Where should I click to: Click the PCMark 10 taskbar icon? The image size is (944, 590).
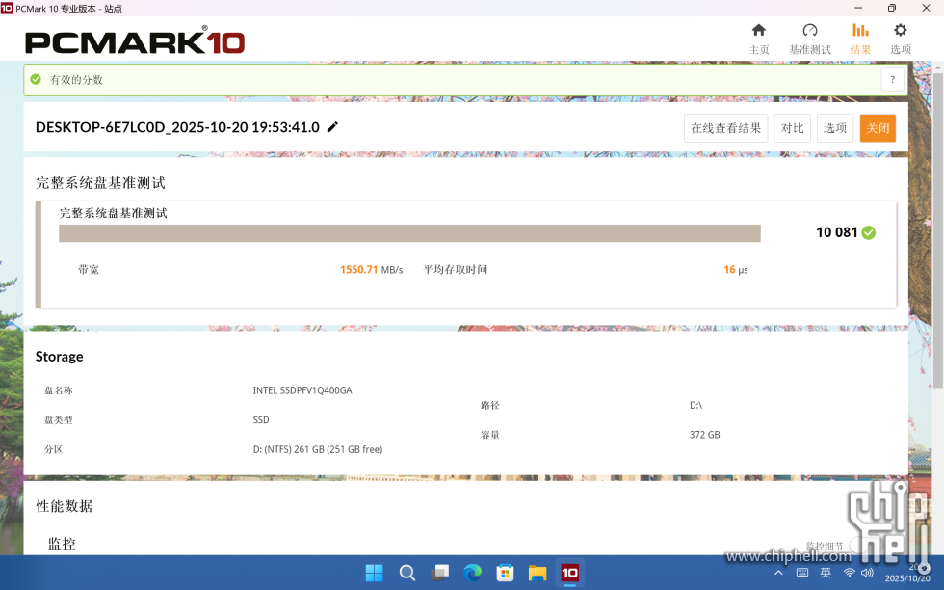tap(570, 573)
